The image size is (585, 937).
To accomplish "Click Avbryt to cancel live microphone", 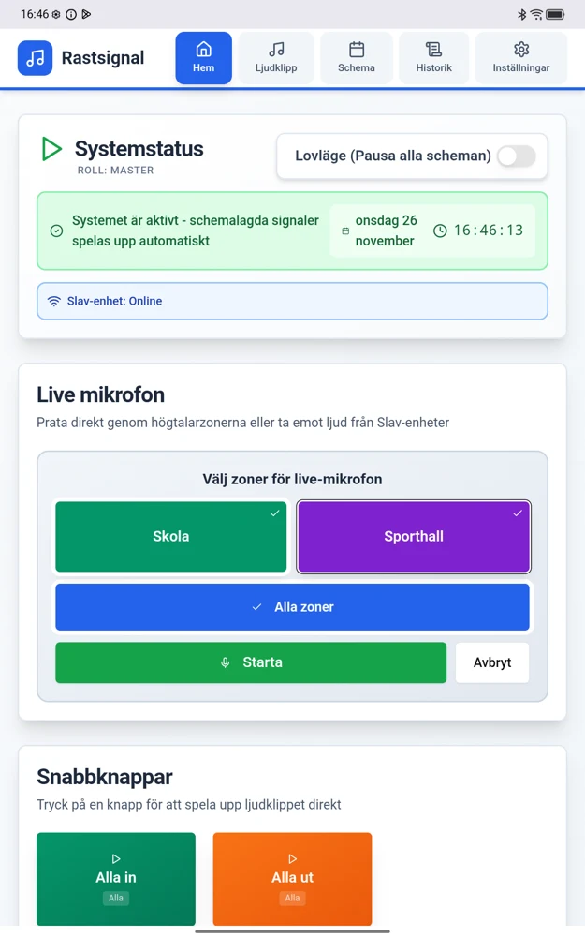I will [492, 662].
